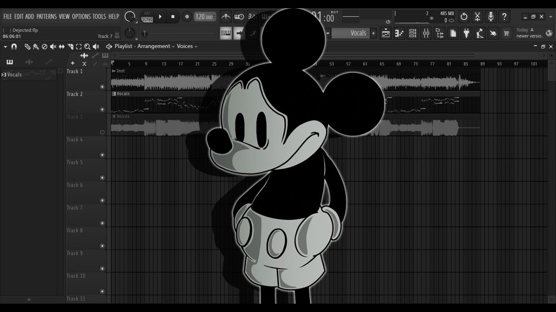The width and height of the screenshot is (556, 312).
Task: Choose the Select marquee tool
Action: [79, 46]
